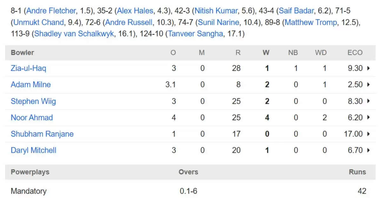Open Andre Fletcher player link
This screenshot has height=200, width=381.
click(x=51, y=11)
